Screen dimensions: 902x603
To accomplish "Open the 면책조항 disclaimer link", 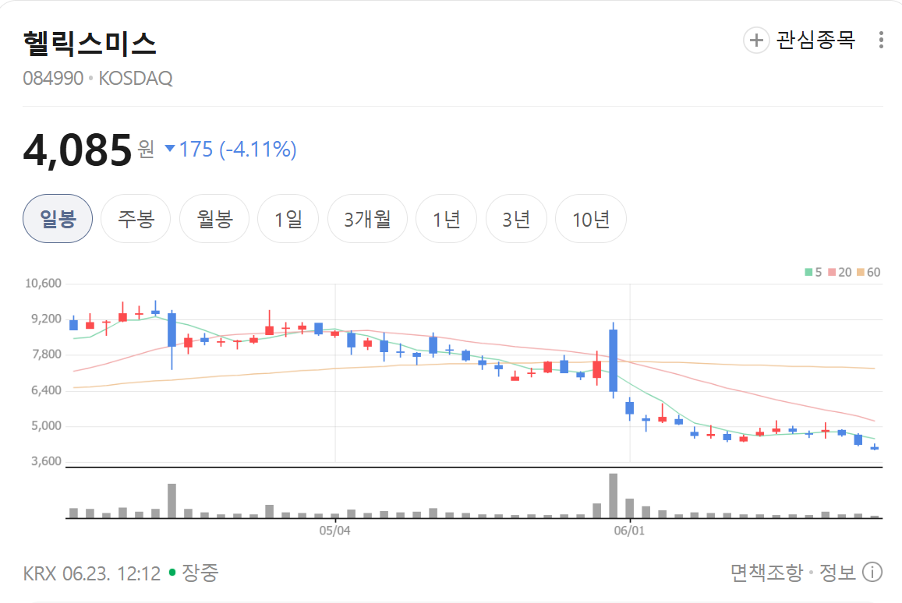I will coord(767,573).
